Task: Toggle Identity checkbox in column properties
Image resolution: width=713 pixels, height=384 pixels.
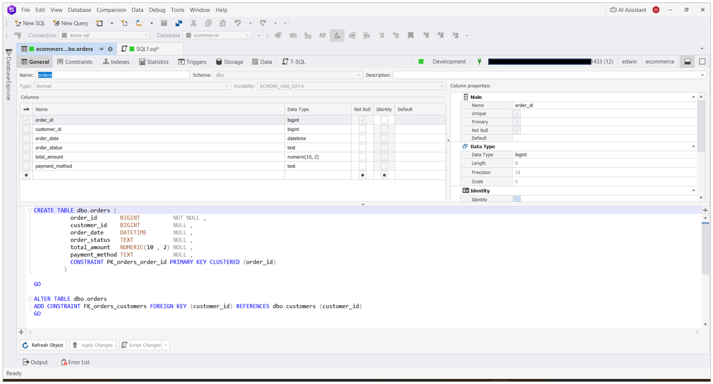Action: coord(517,199)
